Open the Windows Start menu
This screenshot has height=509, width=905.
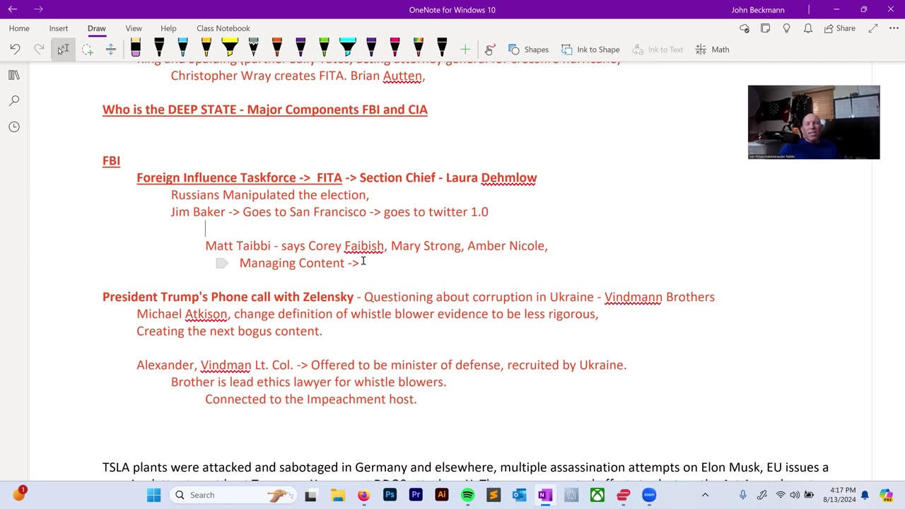tap(153, 495)
